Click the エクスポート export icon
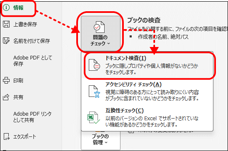 point(6,136)
